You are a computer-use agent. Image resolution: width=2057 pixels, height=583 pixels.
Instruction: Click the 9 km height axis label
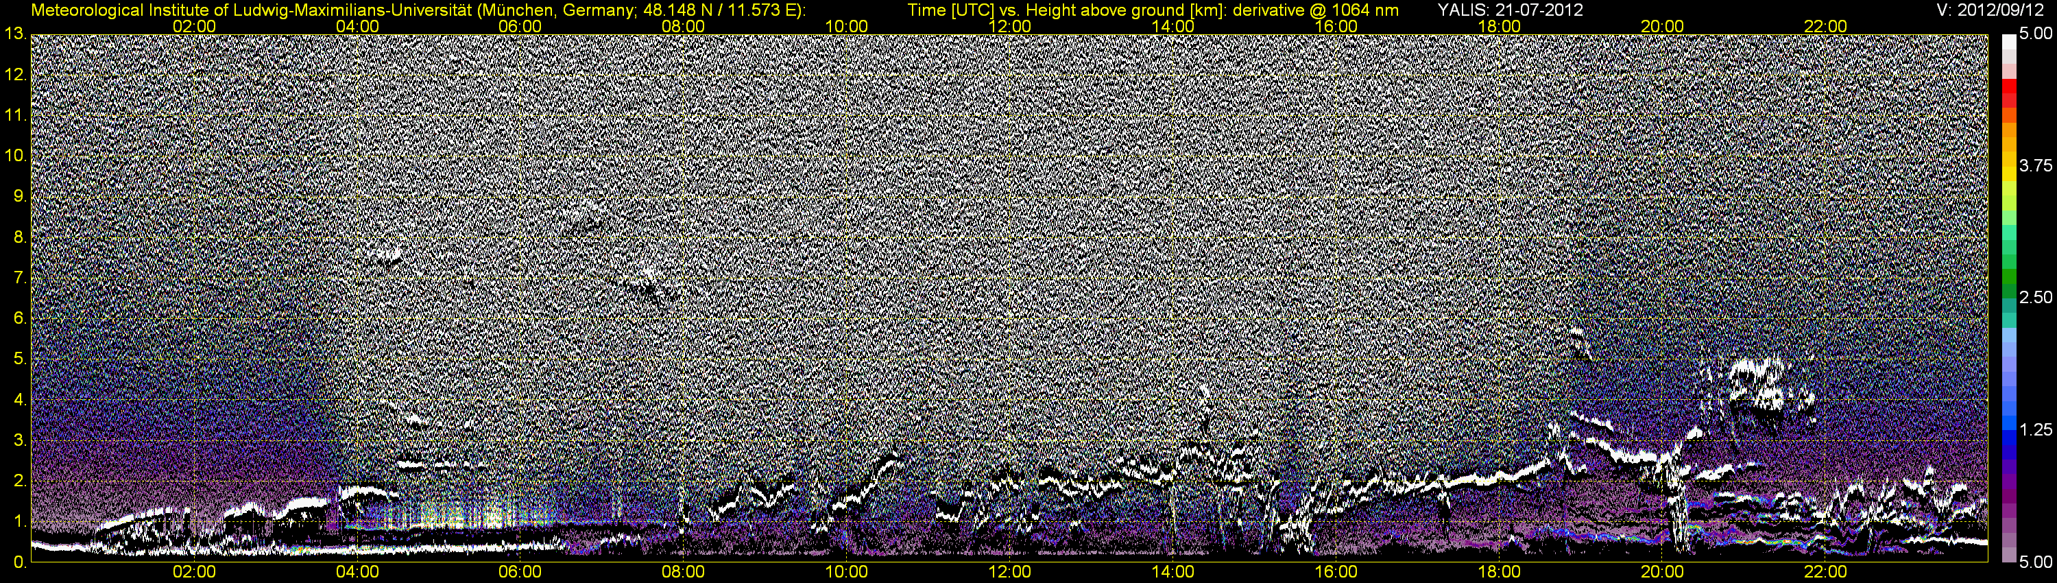point(19,196)
